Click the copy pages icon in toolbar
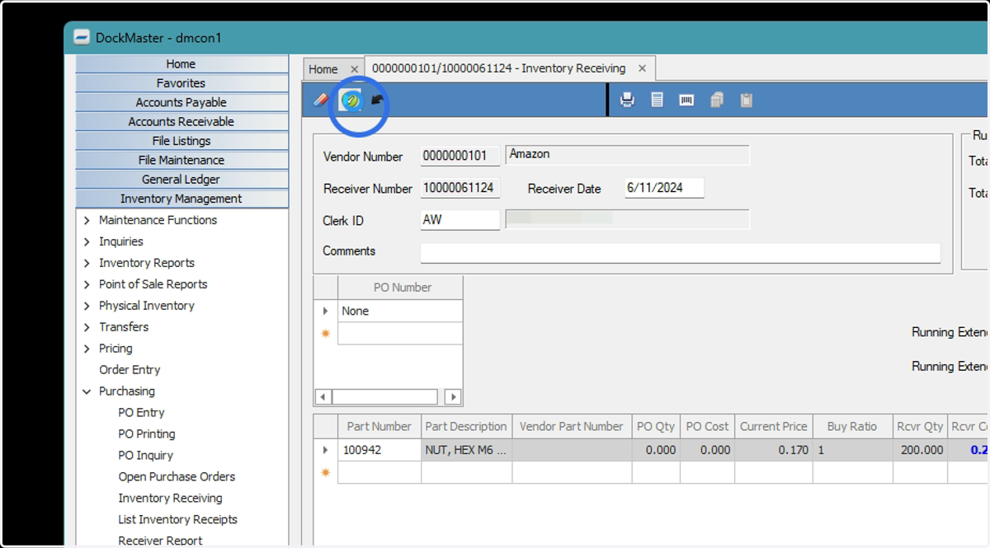Screen dimensions: 990x548 point(716,101)
